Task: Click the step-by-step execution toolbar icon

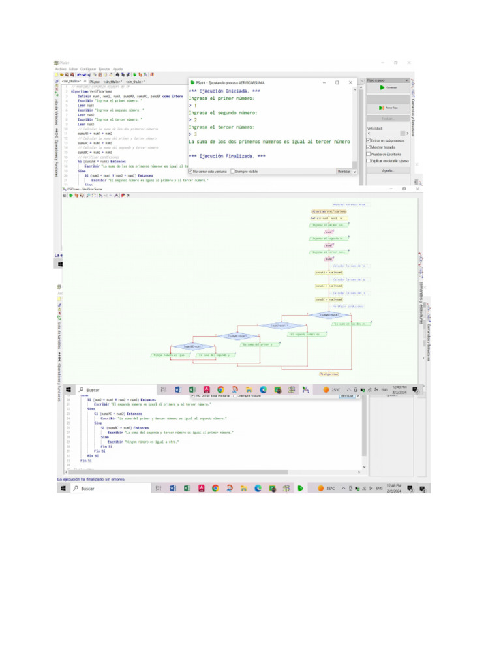Action: click(x=139, y=75)
